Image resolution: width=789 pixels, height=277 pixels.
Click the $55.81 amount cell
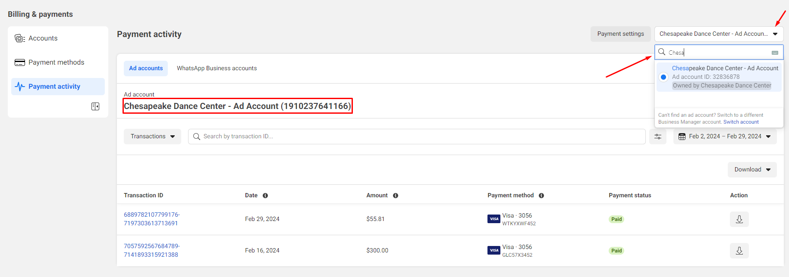coord(375,219)
